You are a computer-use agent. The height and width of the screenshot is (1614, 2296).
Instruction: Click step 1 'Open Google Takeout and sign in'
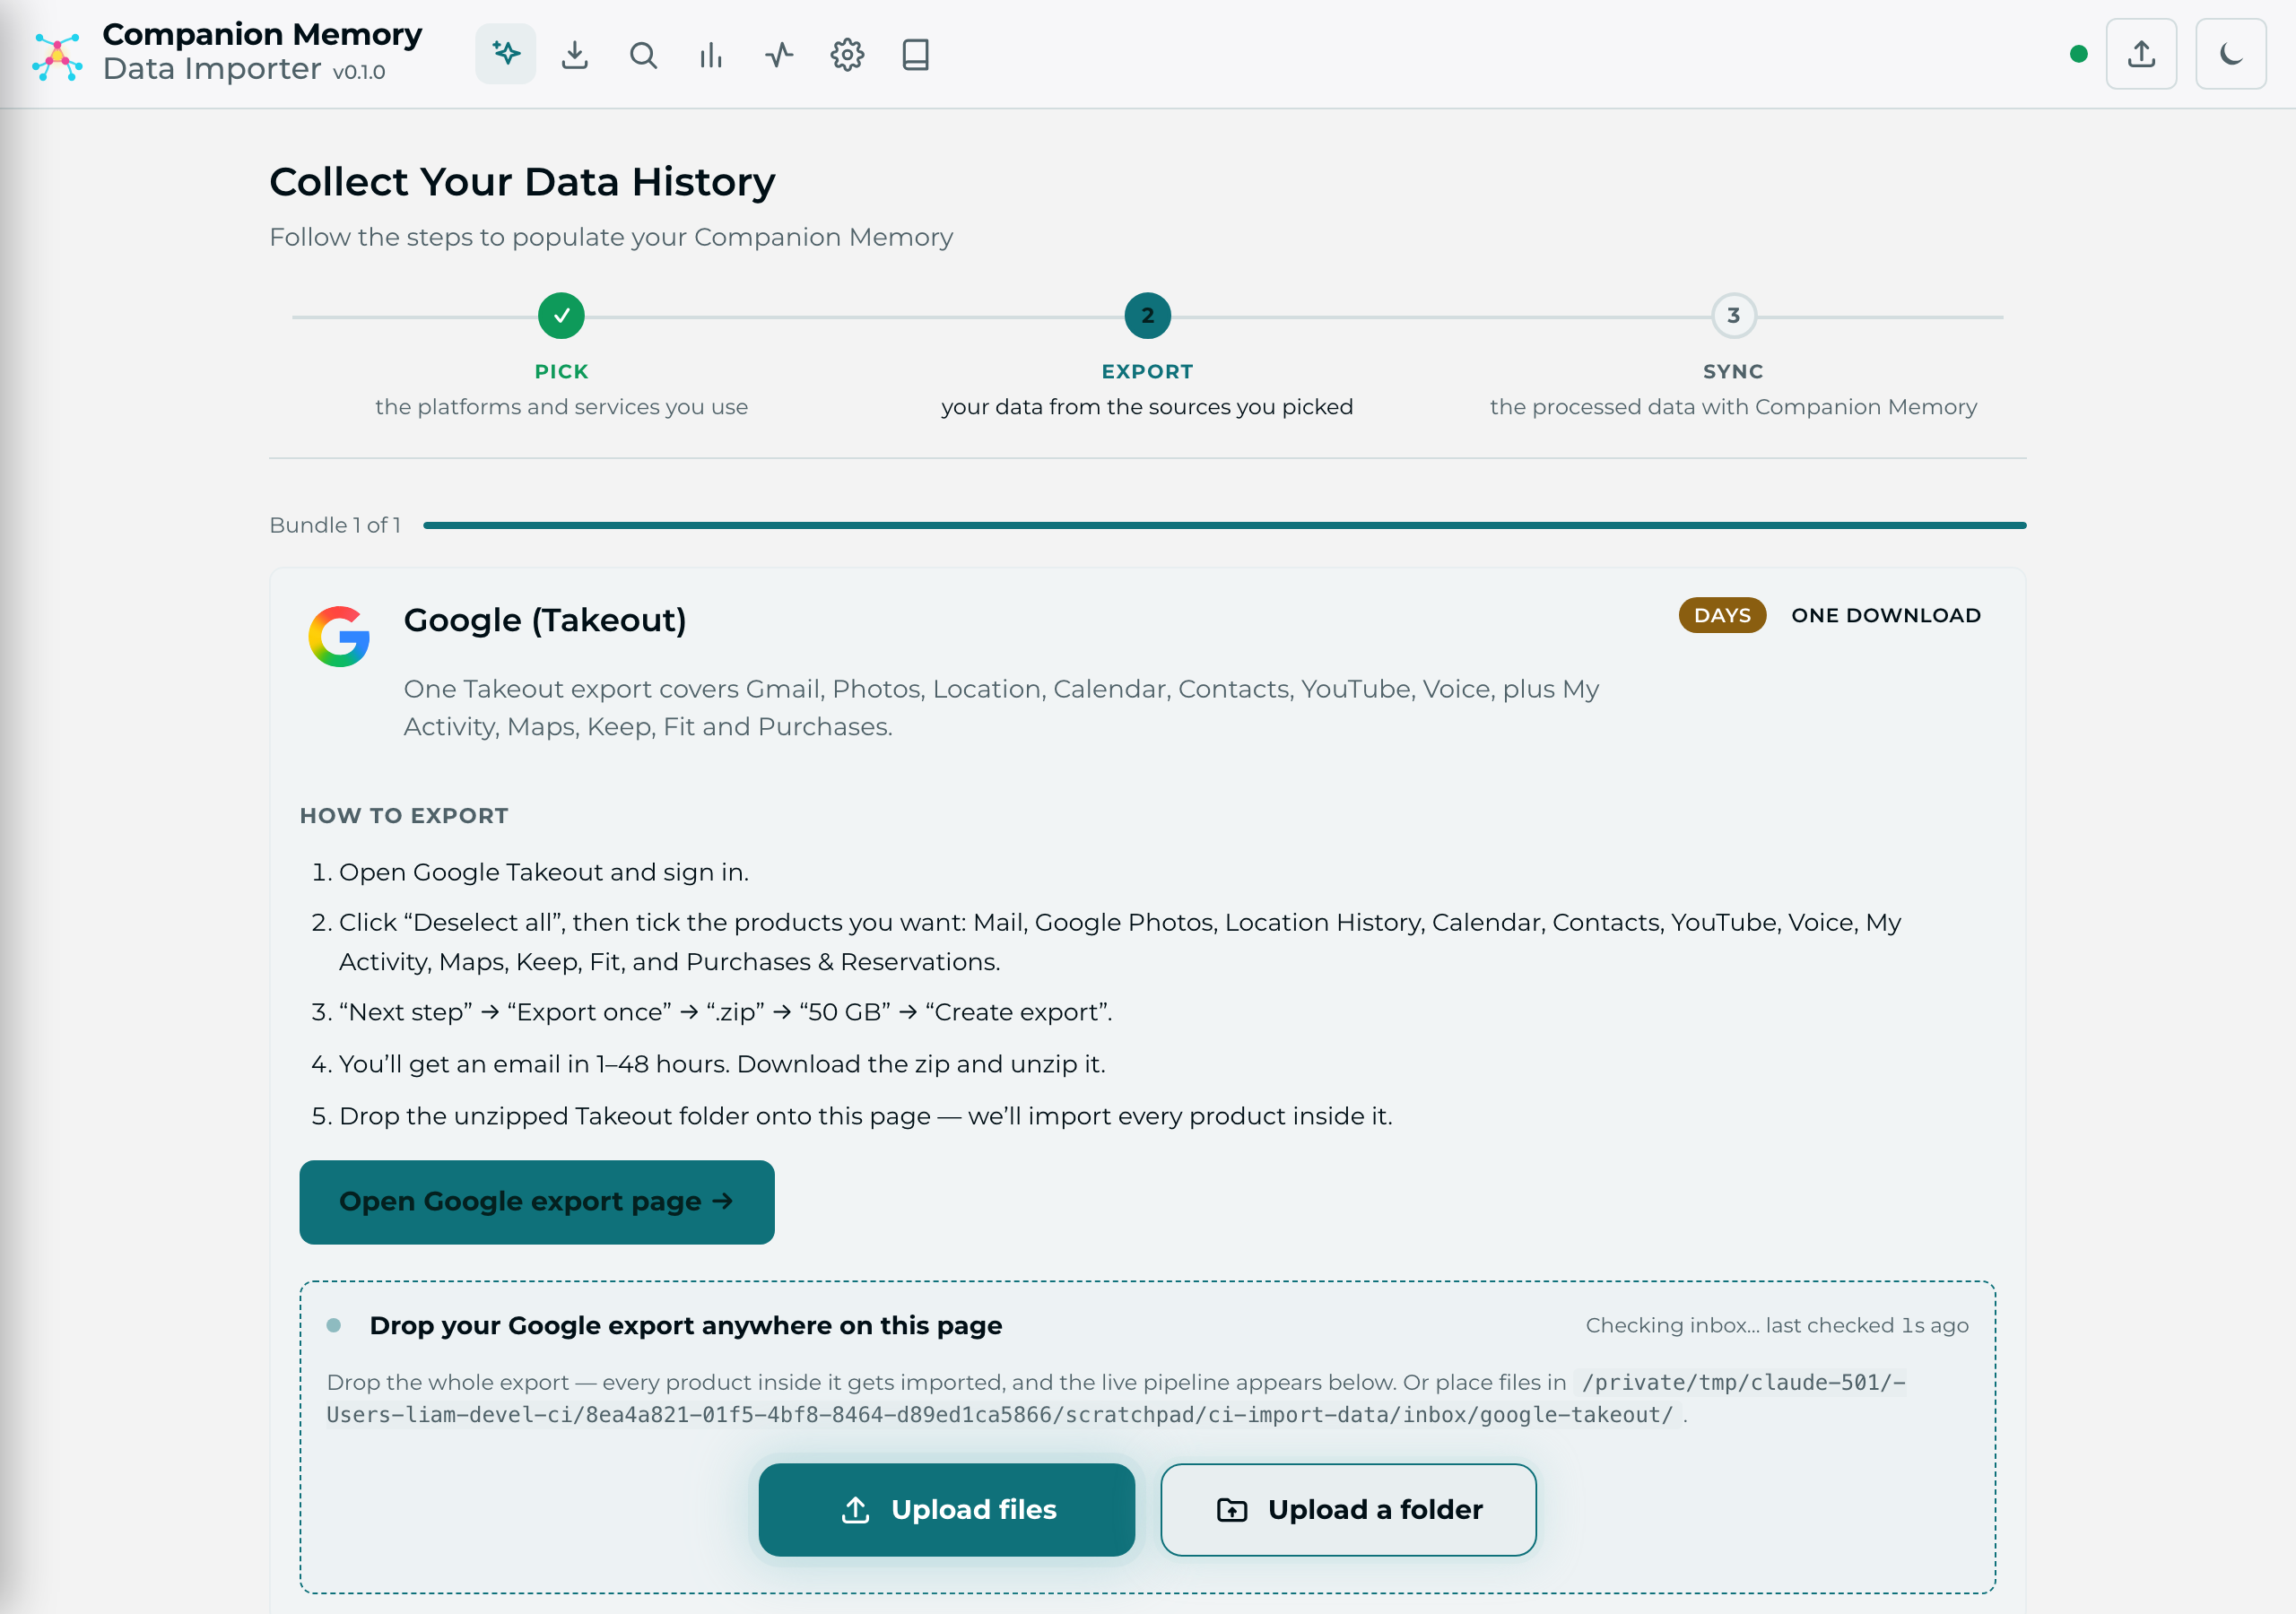click(543, 872)
